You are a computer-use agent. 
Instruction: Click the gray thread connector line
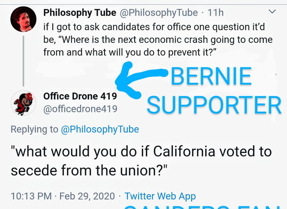click(23, 61)
